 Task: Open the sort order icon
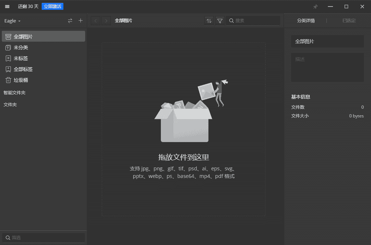pos(209,21)
